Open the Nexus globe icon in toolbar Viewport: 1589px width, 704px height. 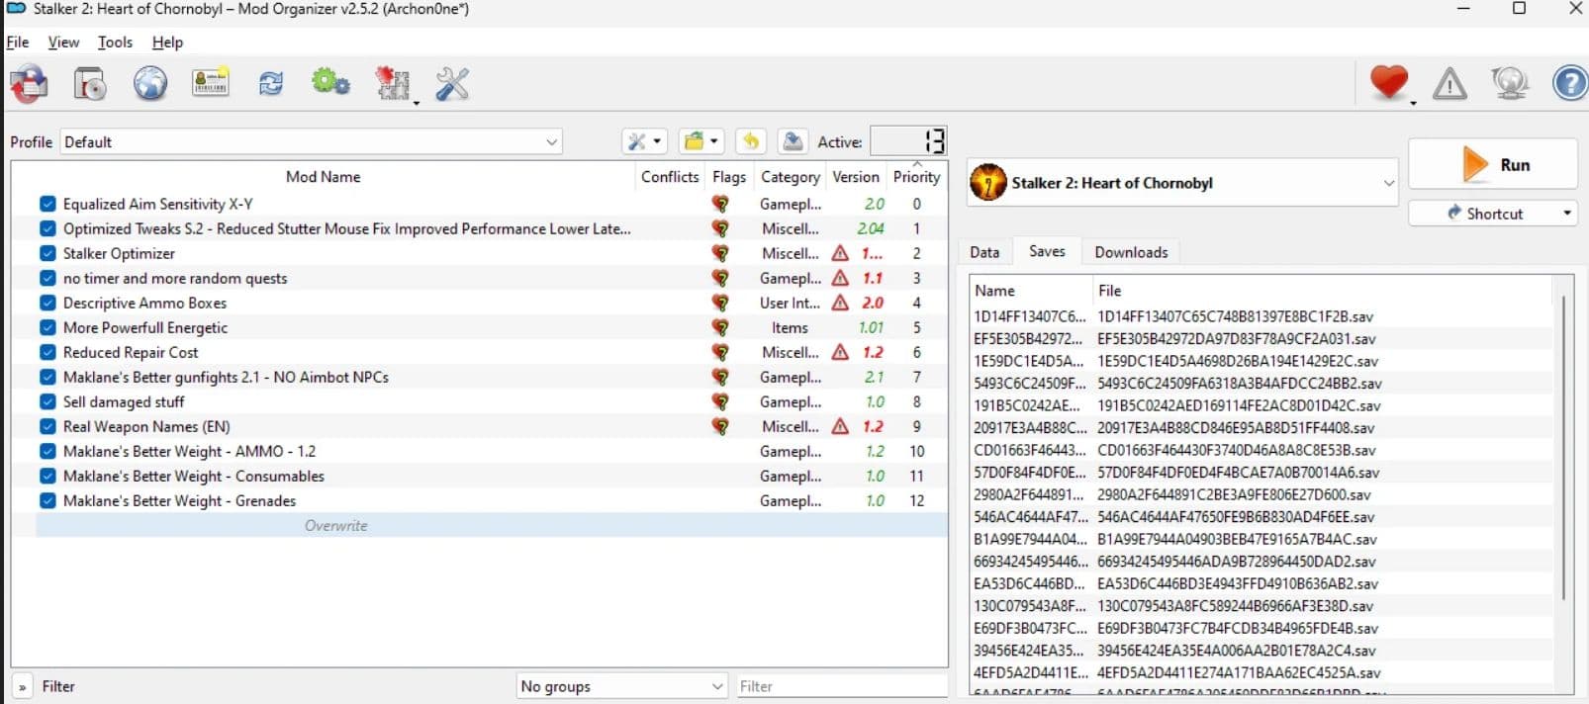[x=150, y=84]
